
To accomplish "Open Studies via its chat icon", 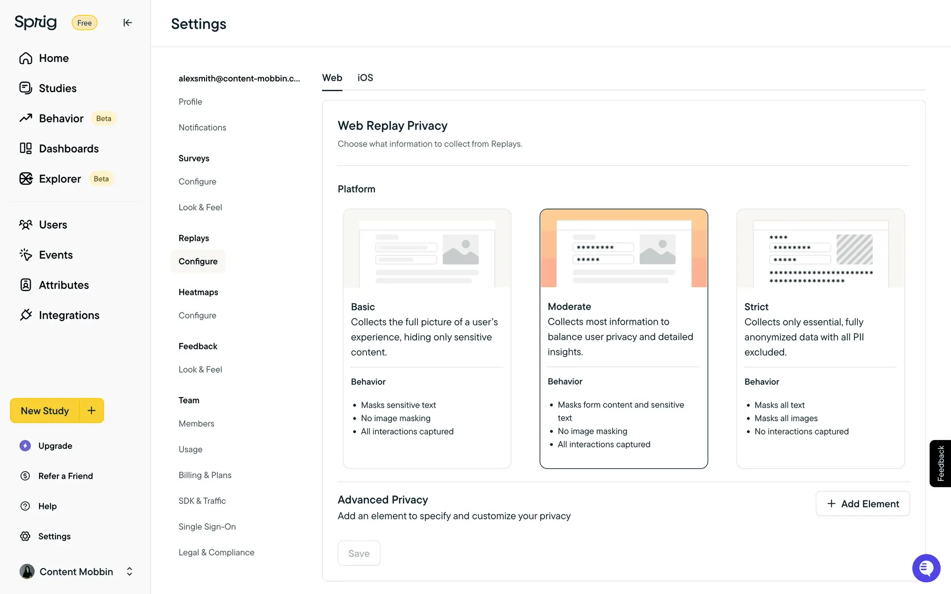I will tap(26, 88).
